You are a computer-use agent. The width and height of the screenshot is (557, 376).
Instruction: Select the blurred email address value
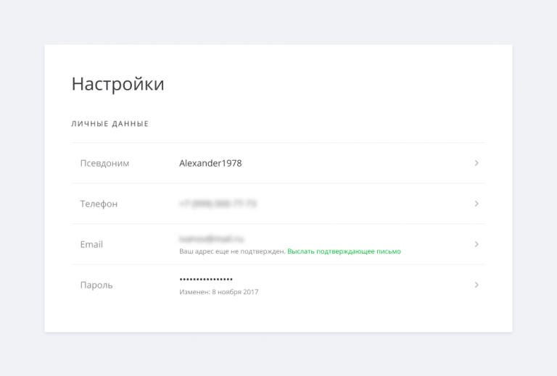pyautogui.click(x=212, y=238)
